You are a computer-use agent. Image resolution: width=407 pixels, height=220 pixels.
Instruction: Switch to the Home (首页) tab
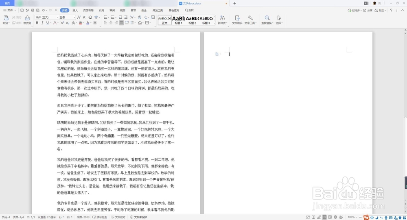tap(7, 3)
